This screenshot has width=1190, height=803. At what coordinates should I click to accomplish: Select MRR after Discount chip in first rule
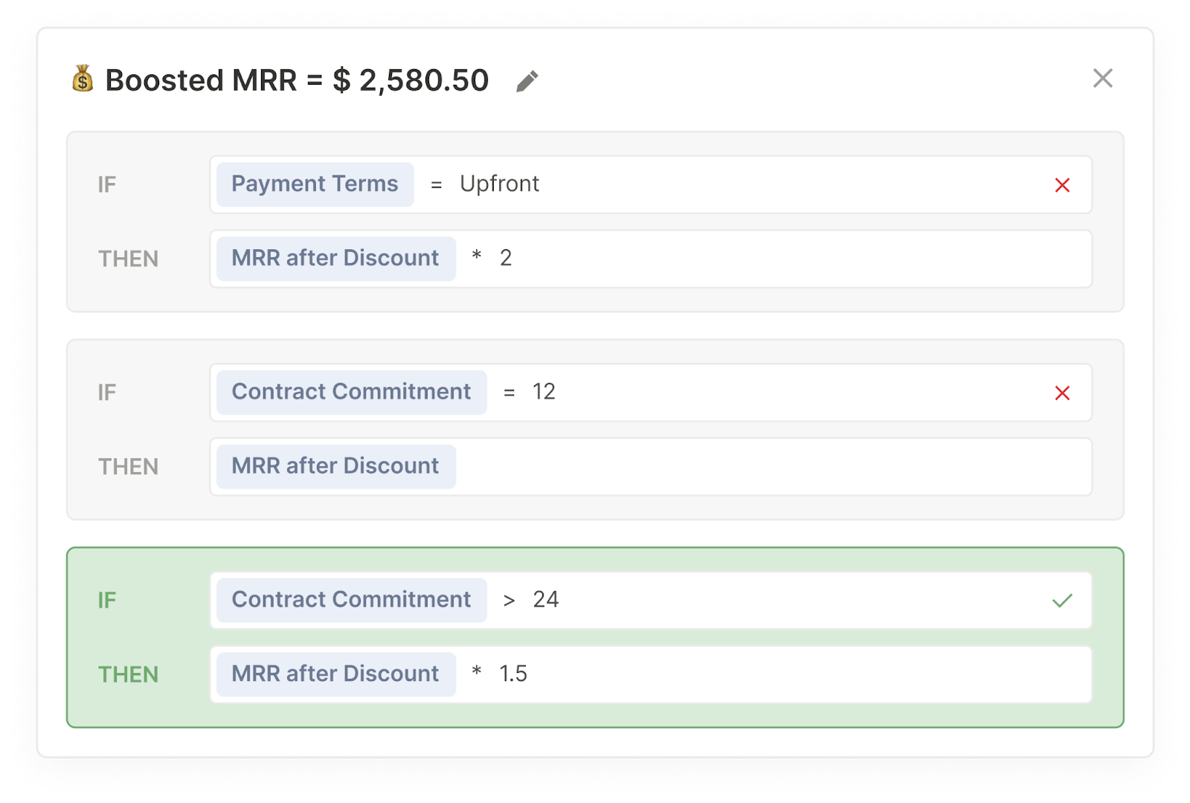(336, 259)
